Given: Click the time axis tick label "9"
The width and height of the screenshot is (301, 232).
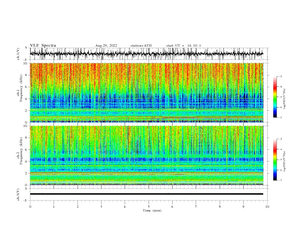Looking at the screenshot, I should pos(243,207).
